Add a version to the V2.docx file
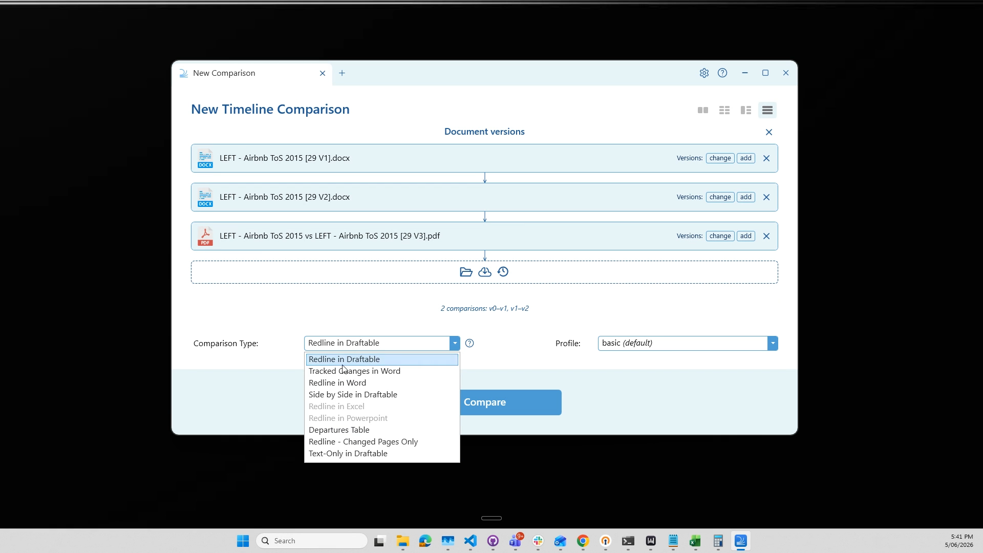This screenshot has width=983, height=553. [745, 197]
